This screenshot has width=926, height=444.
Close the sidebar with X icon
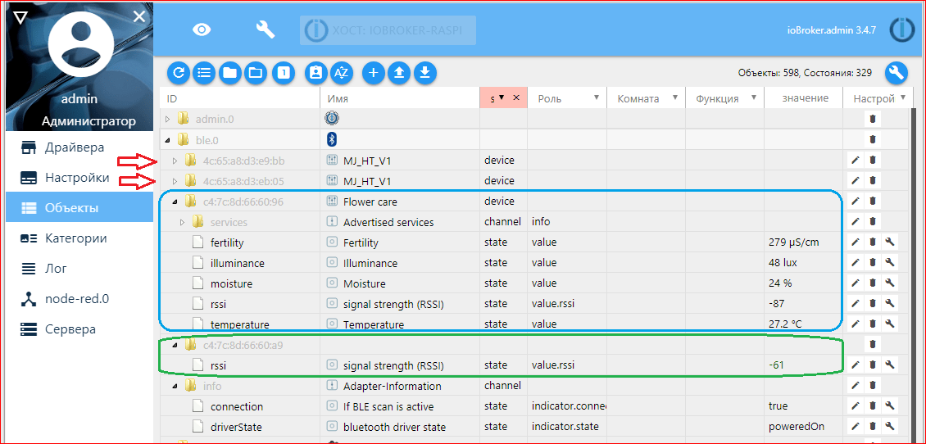pyautogui.click(x=139, y=16)
